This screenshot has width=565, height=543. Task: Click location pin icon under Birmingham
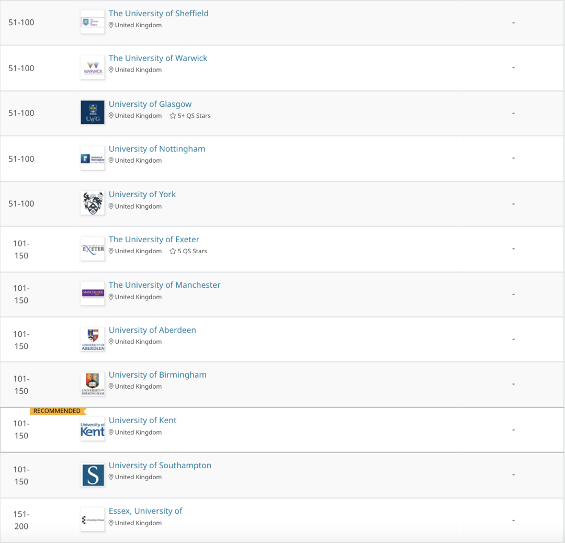[111, 387]
